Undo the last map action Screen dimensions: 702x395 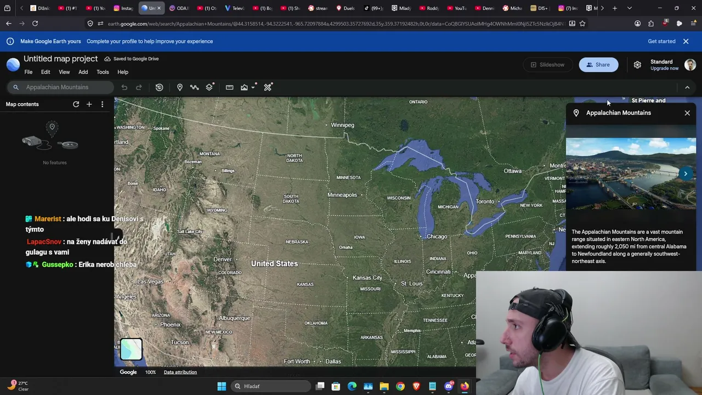(124, 87)
